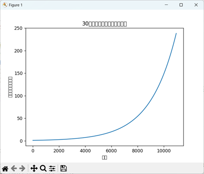
Task: Open Configure subplots sliders icon
Action: pyautogui.click(x=52, y=169)
